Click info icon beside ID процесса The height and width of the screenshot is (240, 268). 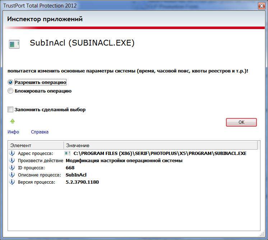pos(12,168)
